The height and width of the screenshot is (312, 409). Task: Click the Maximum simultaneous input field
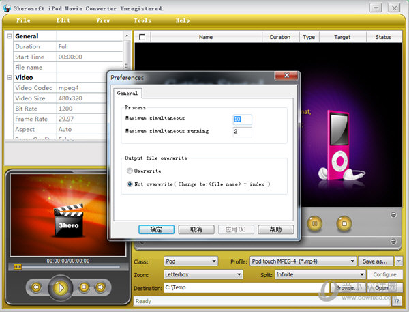pyautogui.click(x=242, y=119)
